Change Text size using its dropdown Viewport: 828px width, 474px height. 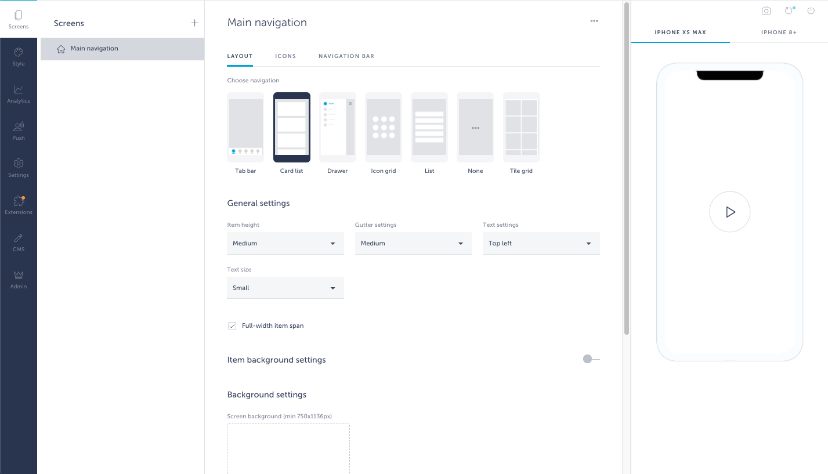[285, 288]
